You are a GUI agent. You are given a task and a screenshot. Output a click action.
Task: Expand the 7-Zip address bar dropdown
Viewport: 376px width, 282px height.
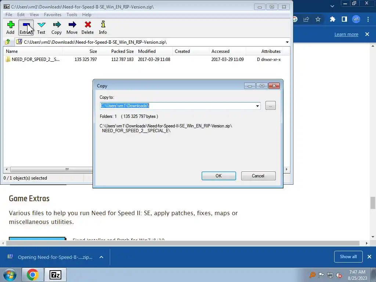coord(287,42)
